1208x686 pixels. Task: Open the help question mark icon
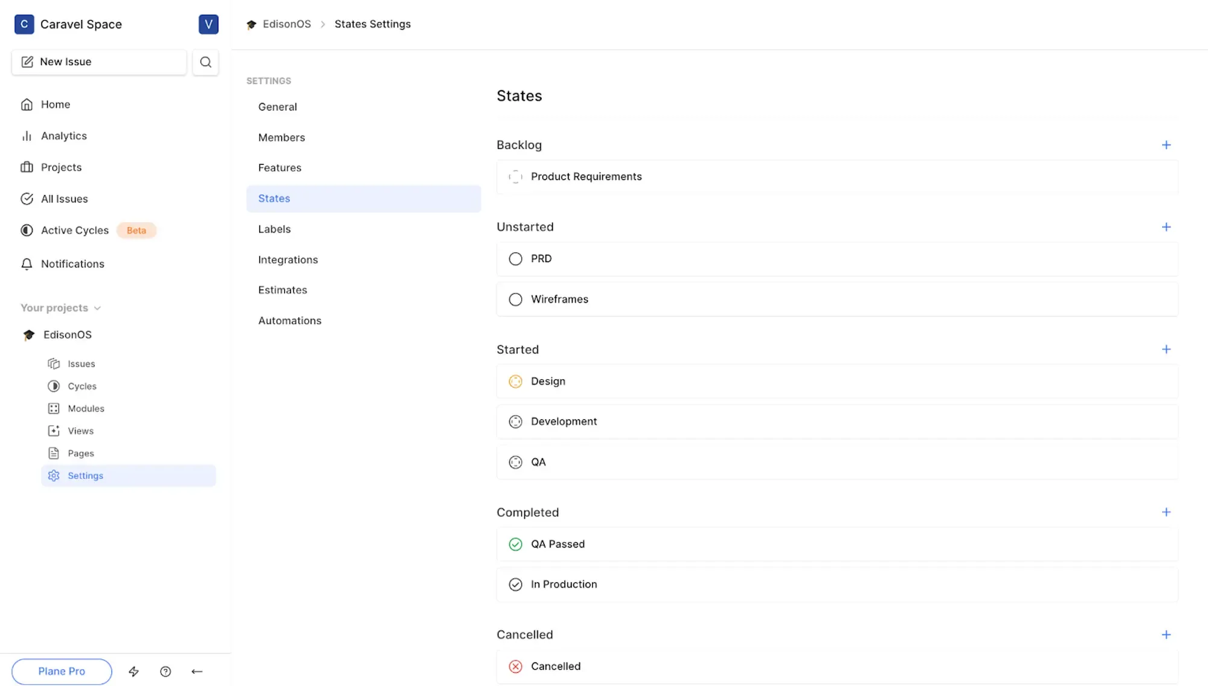pos(165,672)
